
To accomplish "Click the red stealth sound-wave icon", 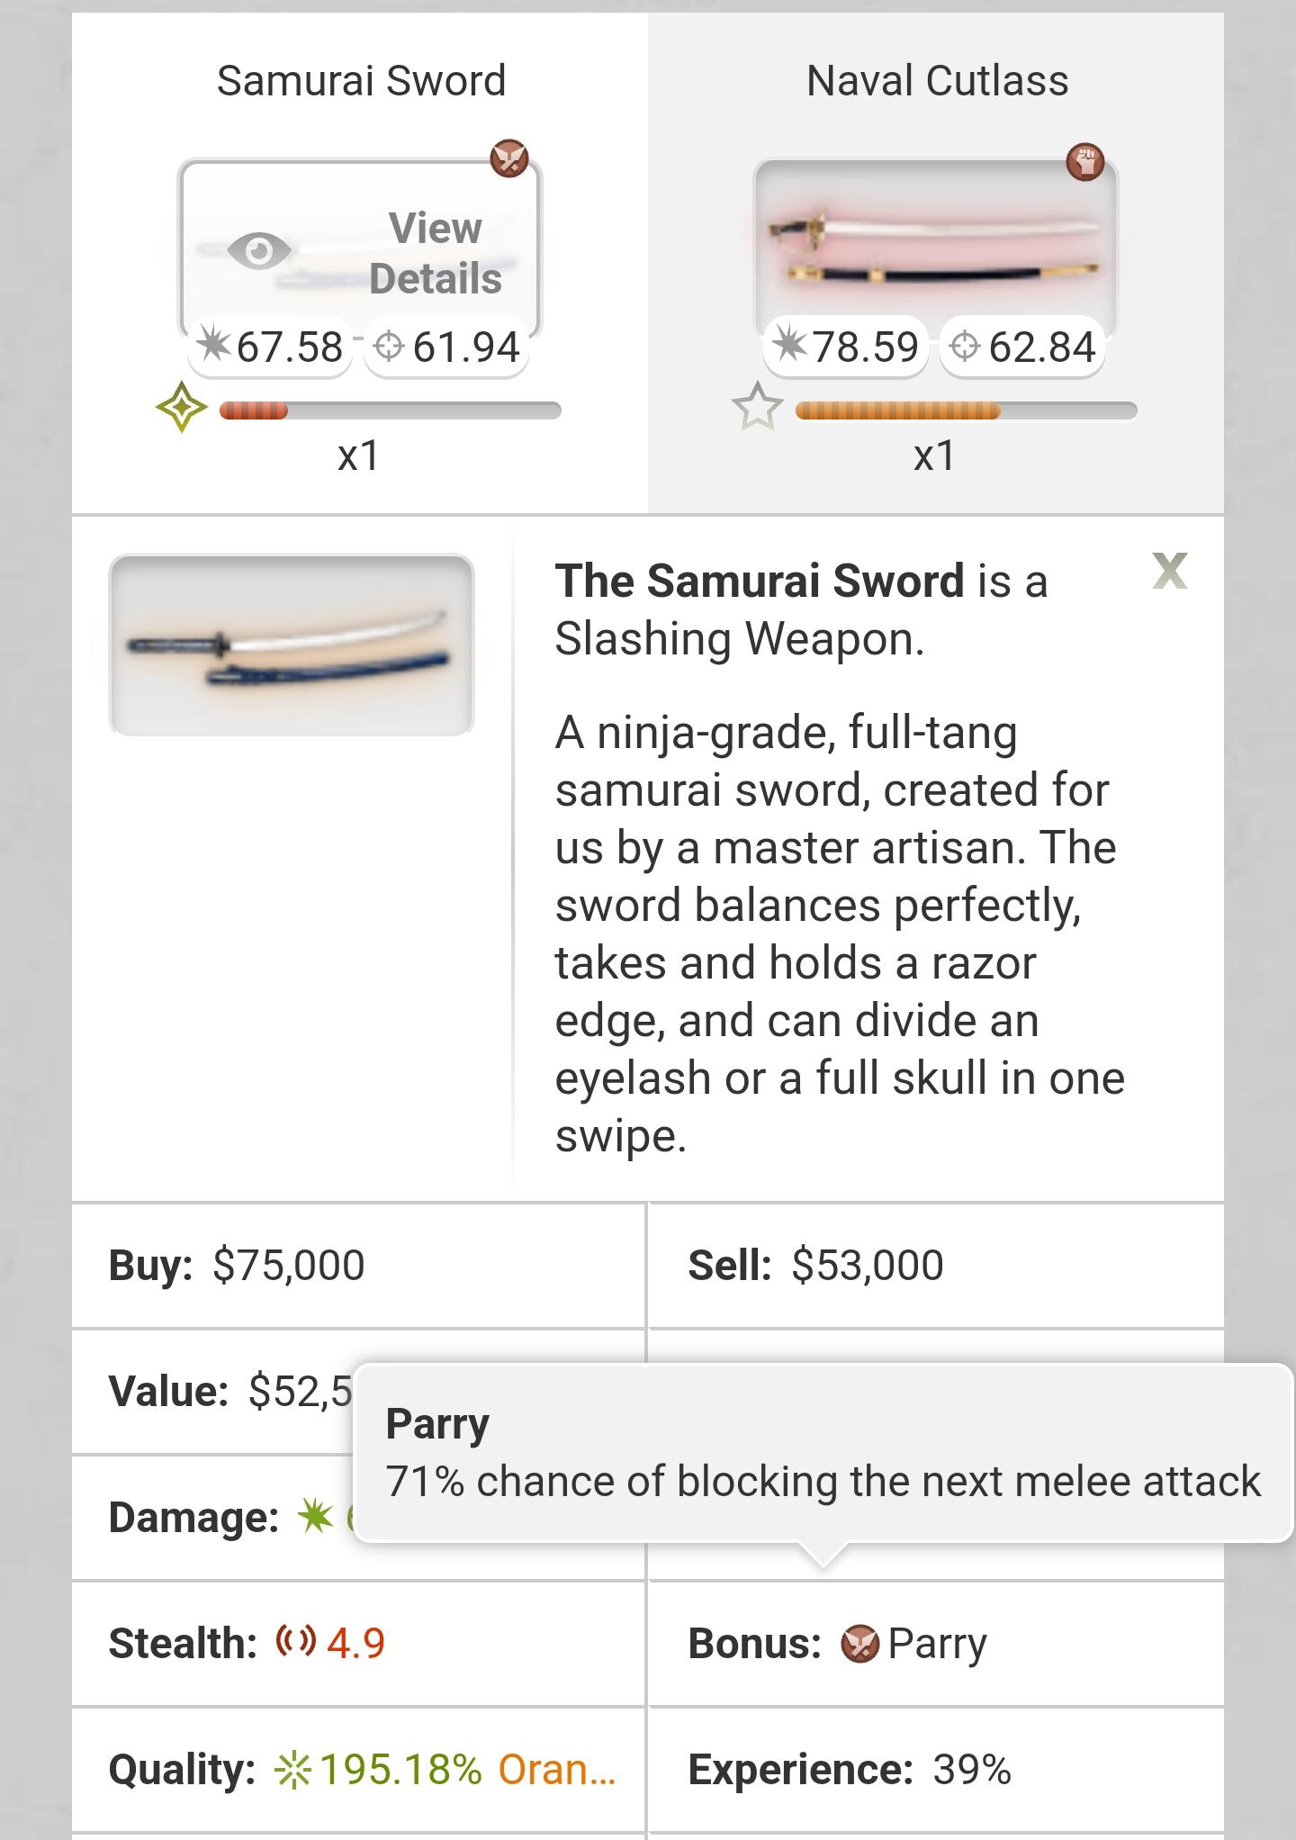I will 296,1642.
